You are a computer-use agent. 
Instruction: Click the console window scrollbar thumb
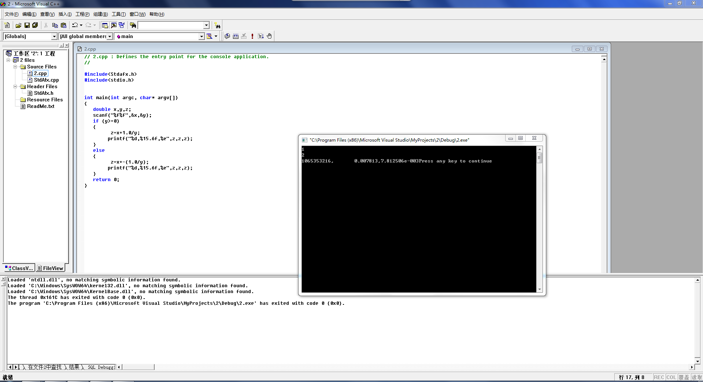tap(539, 158)
